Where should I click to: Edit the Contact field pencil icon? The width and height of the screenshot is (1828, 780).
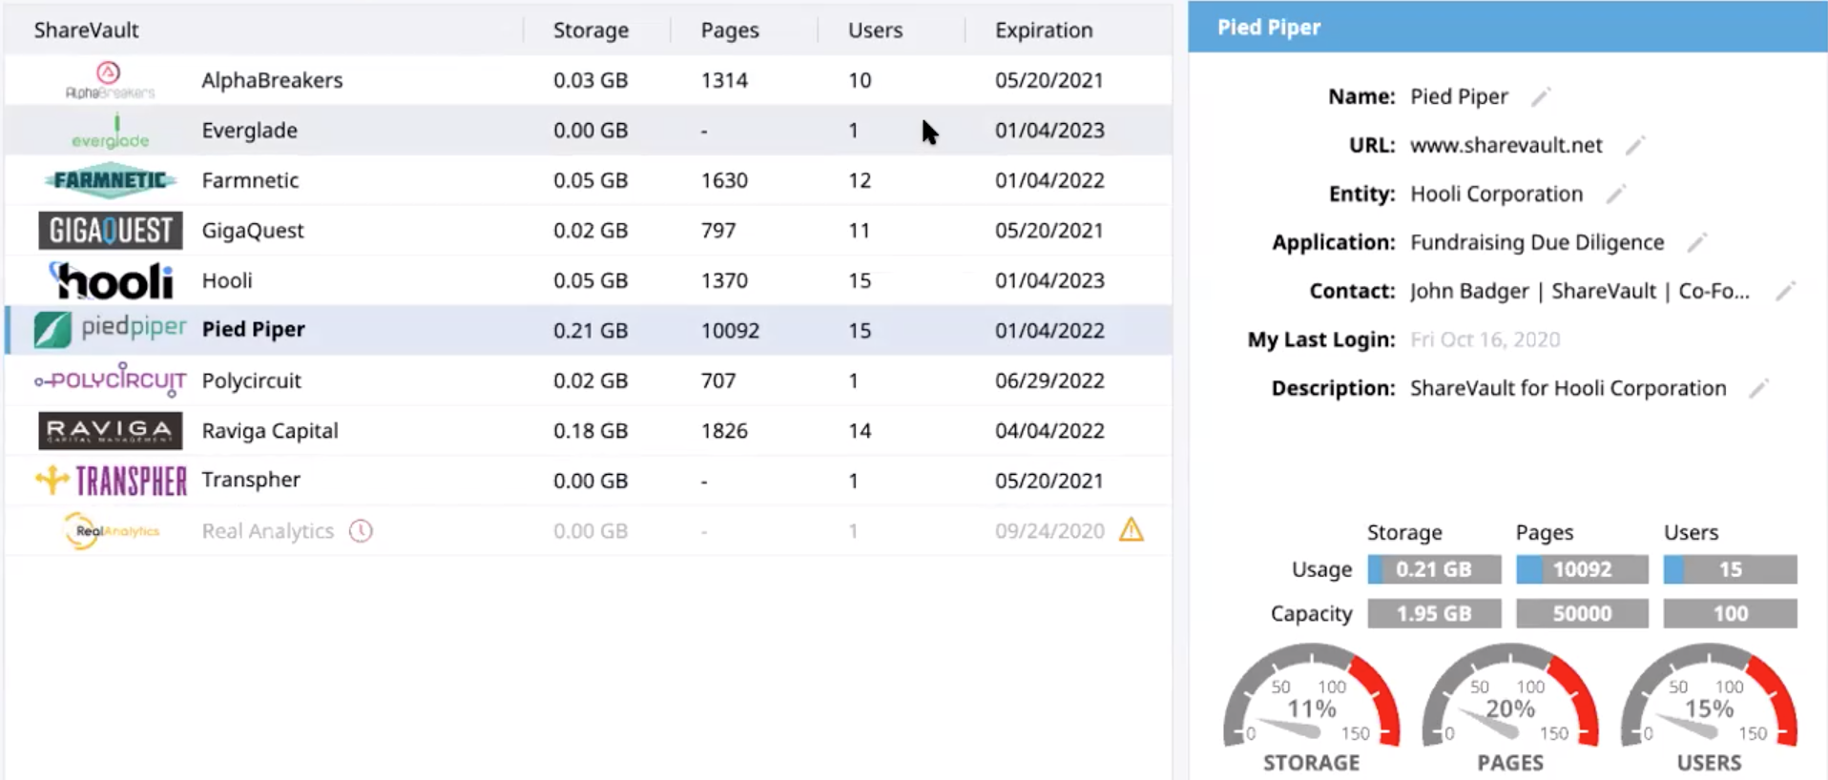pos(1785,291)
